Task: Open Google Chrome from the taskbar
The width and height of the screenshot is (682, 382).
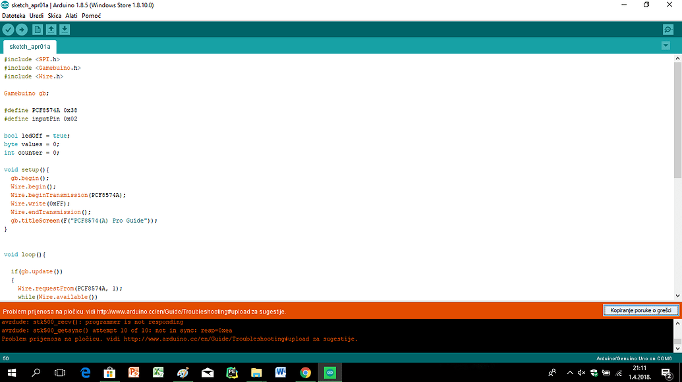Action: point(305,372)
